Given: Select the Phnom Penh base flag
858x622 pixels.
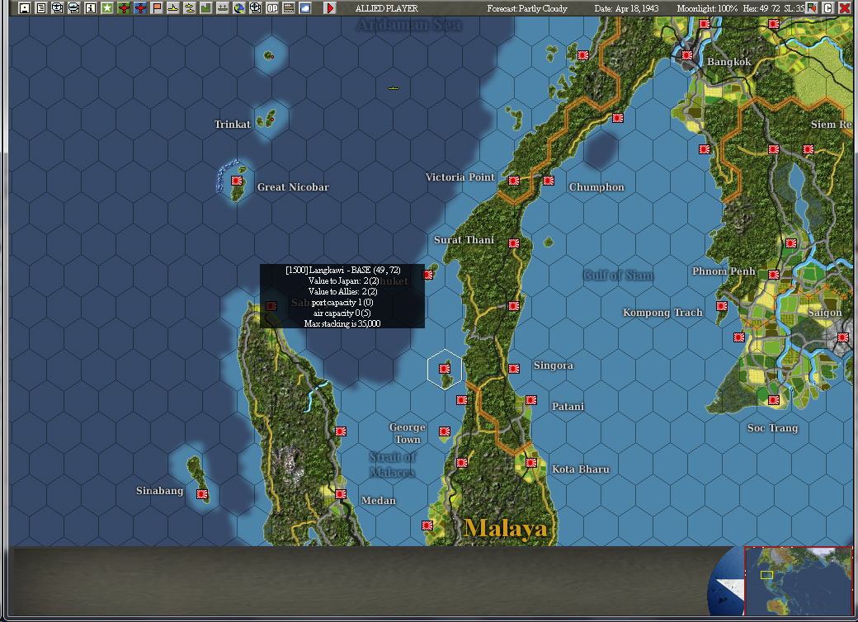Looking at the screenshot, I should tap(774, 275).
